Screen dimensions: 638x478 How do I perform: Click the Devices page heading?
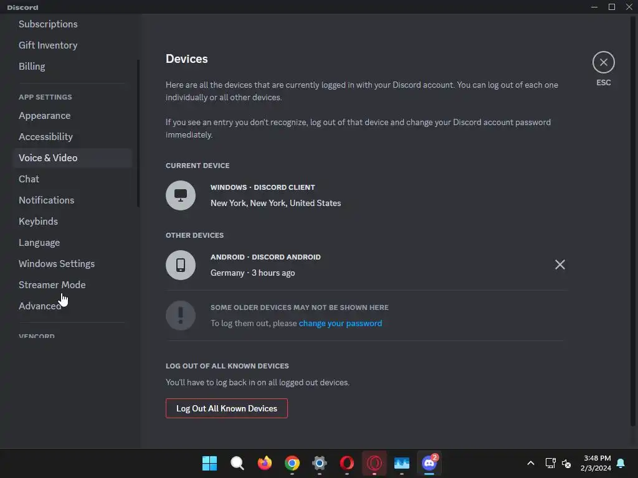click(187, 59)
